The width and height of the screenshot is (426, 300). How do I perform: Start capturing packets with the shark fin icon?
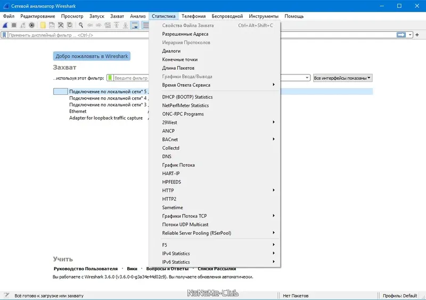pos(5,25)
